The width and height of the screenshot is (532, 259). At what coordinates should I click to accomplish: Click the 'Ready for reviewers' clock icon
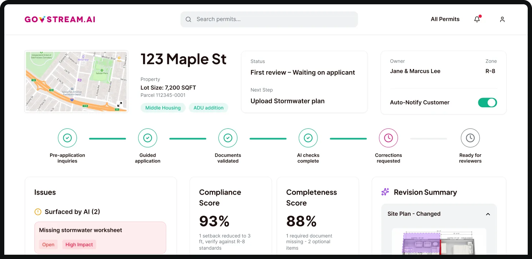coord(470,138)
